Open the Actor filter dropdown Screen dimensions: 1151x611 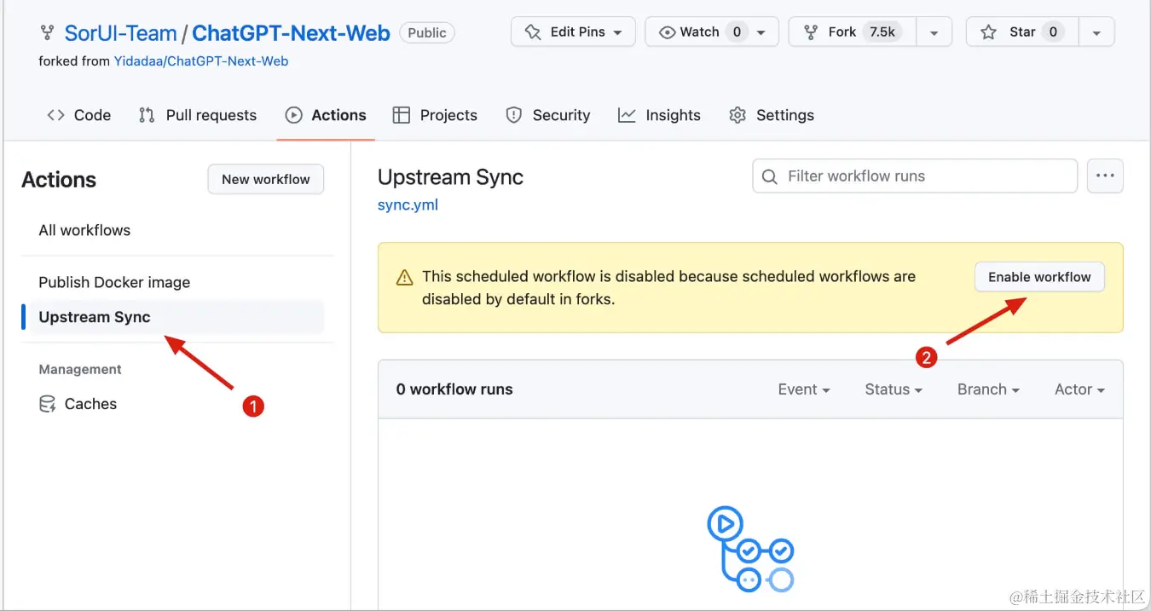pos(1079,389)
